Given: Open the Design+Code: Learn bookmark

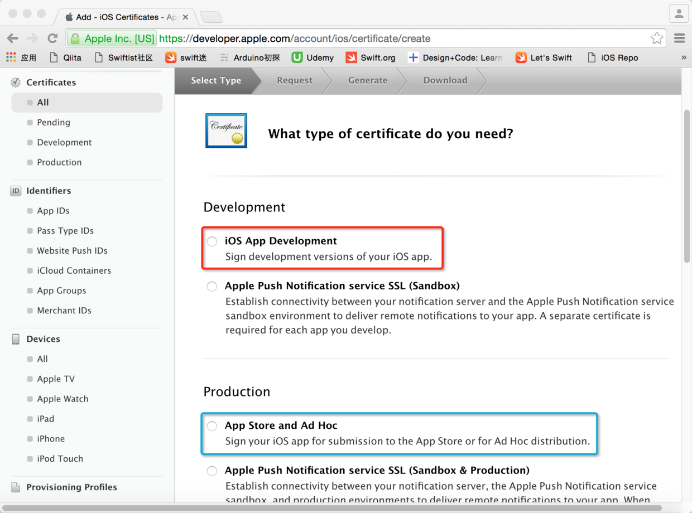Looking at the screenshot, I should coord(455,57).
